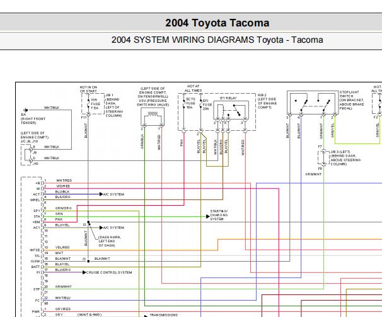Click "A/C SYSTEM" on the BLU/BLK wire
Image resolution: width=382 pixels, height=317 pixels.
113,194
